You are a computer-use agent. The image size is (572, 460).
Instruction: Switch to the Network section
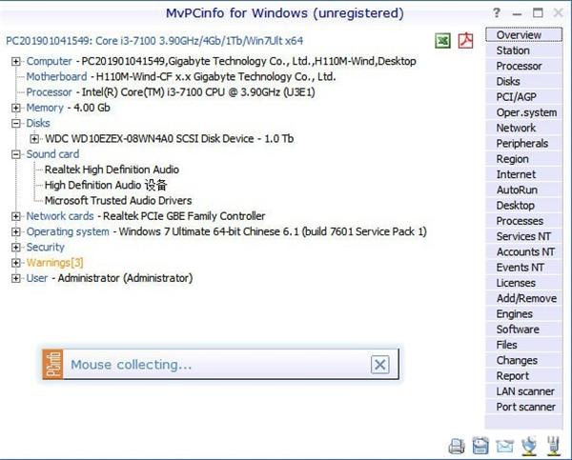tap(523, 128)
